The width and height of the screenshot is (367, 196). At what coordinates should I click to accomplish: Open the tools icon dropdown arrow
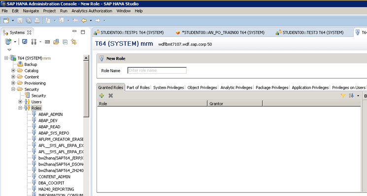(x=40, y=42)
